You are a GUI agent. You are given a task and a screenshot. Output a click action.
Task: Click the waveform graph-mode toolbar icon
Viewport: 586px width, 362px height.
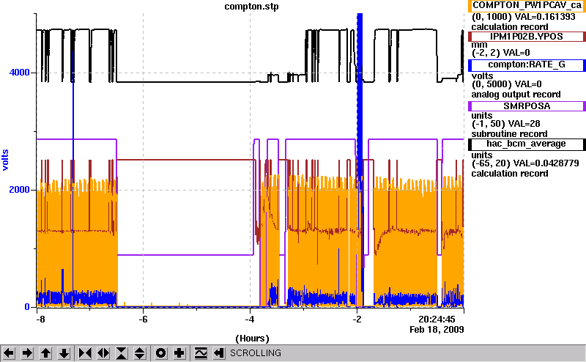(201, 353)
